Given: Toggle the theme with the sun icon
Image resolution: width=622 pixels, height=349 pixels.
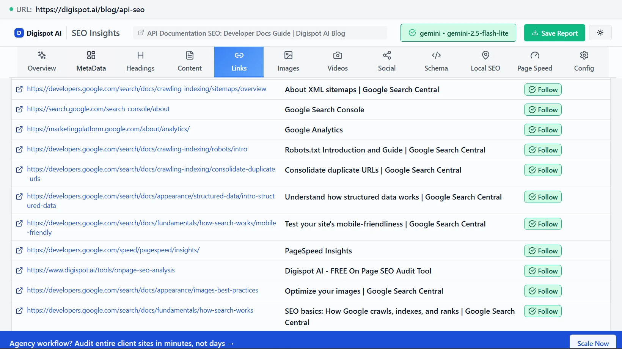Looking at the screenshot, I should click(600, 33).
